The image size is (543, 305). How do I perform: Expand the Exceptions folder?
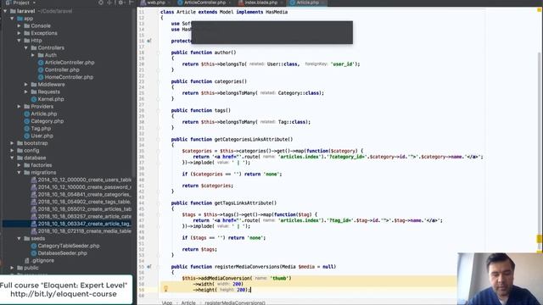tap(19, 33)
